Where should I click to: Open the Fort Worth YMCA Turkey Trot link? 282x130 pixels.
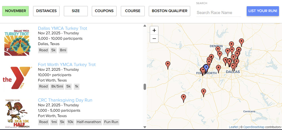[x=67, y=65]
